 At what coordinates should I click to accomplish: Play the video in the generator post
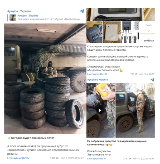coord(100,110)
